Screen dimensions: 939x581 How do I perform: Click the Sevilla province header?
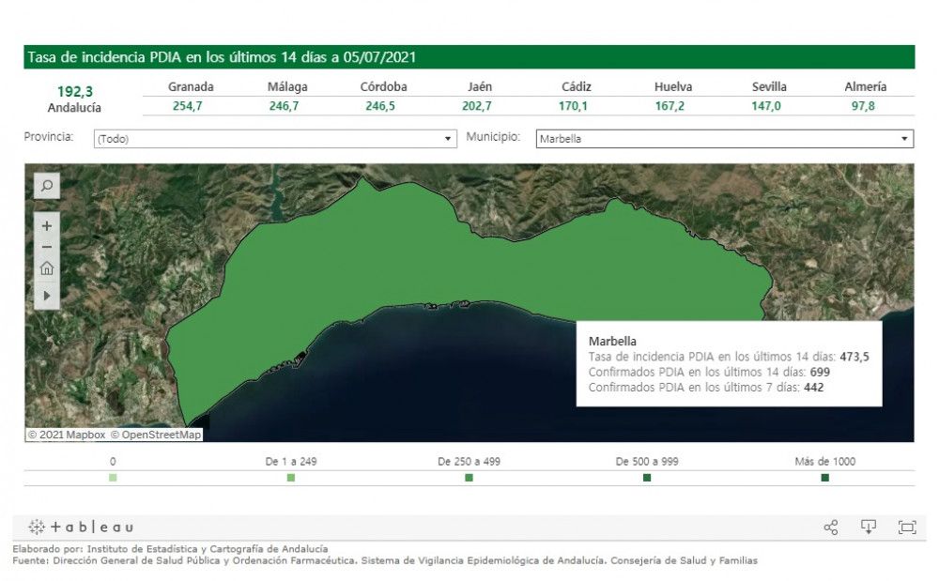[769, 86]
